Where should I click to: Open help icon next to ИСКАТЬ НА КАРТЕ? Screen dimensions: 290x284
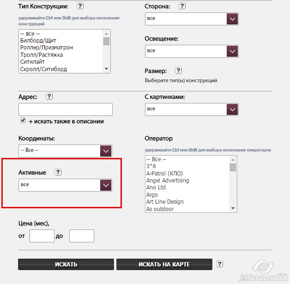[219, 264]
